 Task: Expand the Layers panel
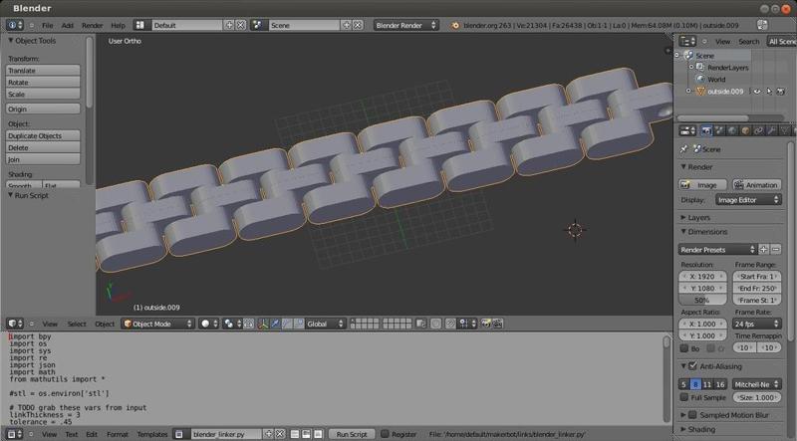point(697,216)
